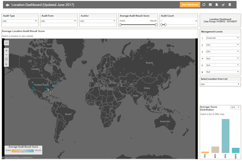This screenshot has height=161, width=242.
Task: Open the Audit Type dropdown
Action: point(20,21)
